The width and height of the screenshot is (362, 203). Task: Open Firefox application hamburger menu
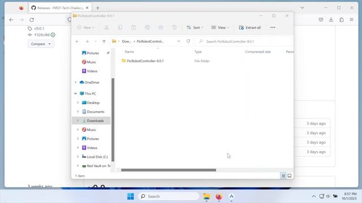(x=351, y=20)
